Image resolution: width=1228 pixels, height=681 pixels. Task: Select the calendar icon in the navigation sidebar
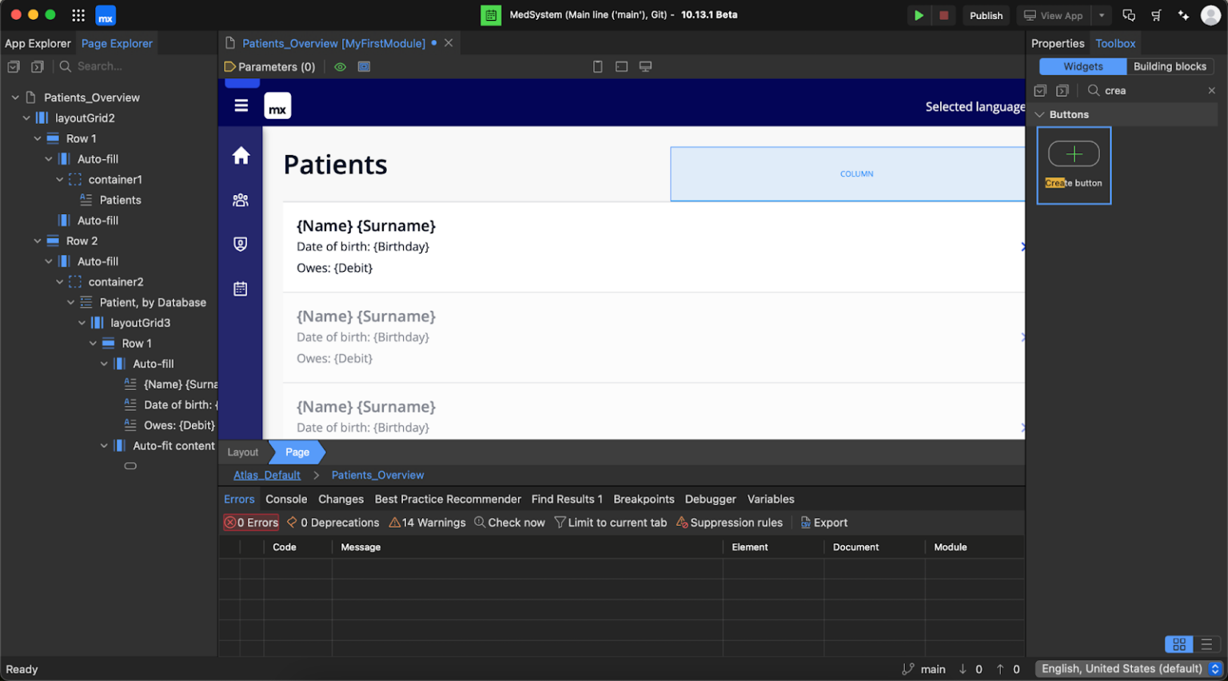pos(240,289)
